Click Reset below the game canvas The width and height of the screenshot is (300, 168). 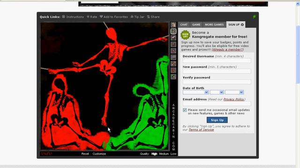[x=85, y=154]
